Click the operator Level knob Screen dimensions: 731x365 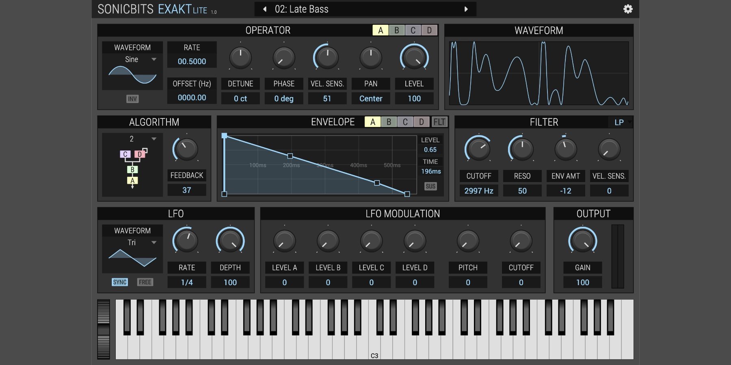point(414,58)
